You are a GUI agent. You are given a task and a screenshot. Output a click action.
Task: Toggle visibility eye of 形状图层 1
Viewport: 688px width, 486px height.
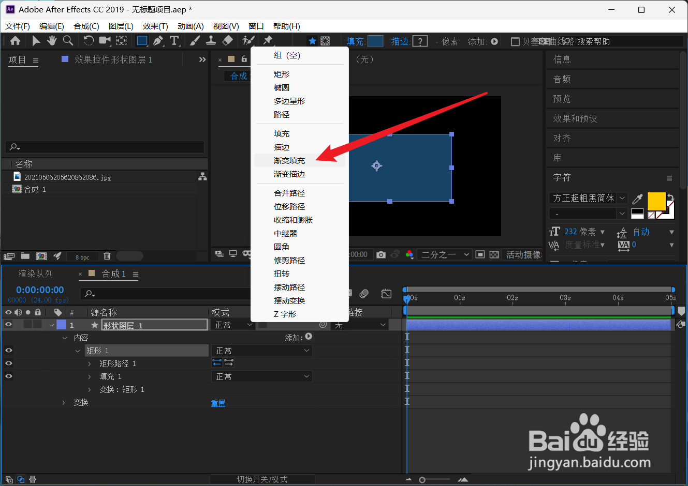click(x=8, y=325)
